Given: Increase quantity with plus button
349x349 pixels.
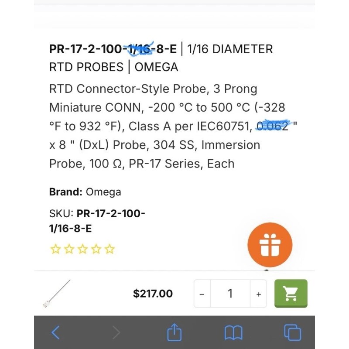Looking at the screenshot, I should click(x=259, y=294).
